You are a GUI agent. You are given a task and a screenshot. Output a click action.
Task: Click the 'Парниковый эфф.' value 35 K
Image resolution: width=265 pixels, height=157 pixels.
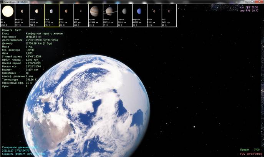click(x=29, y=83)
